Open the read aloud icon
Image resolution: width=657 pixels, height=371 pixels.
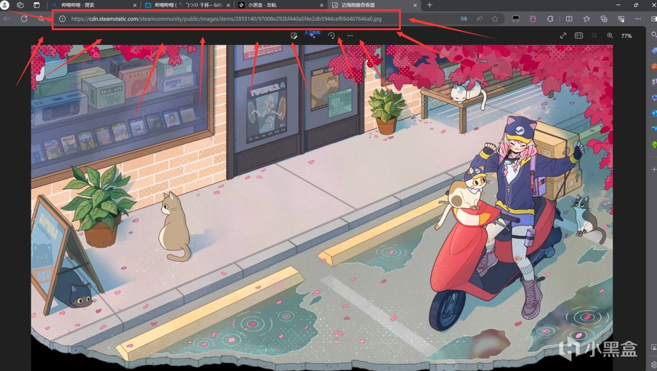(479, 18)
